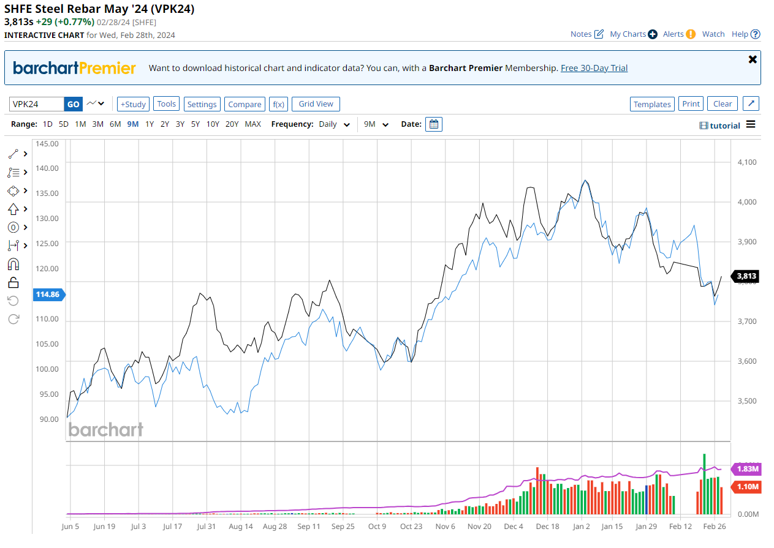
Task: Open the chart type dropdown
Action: tap(96, 104)
